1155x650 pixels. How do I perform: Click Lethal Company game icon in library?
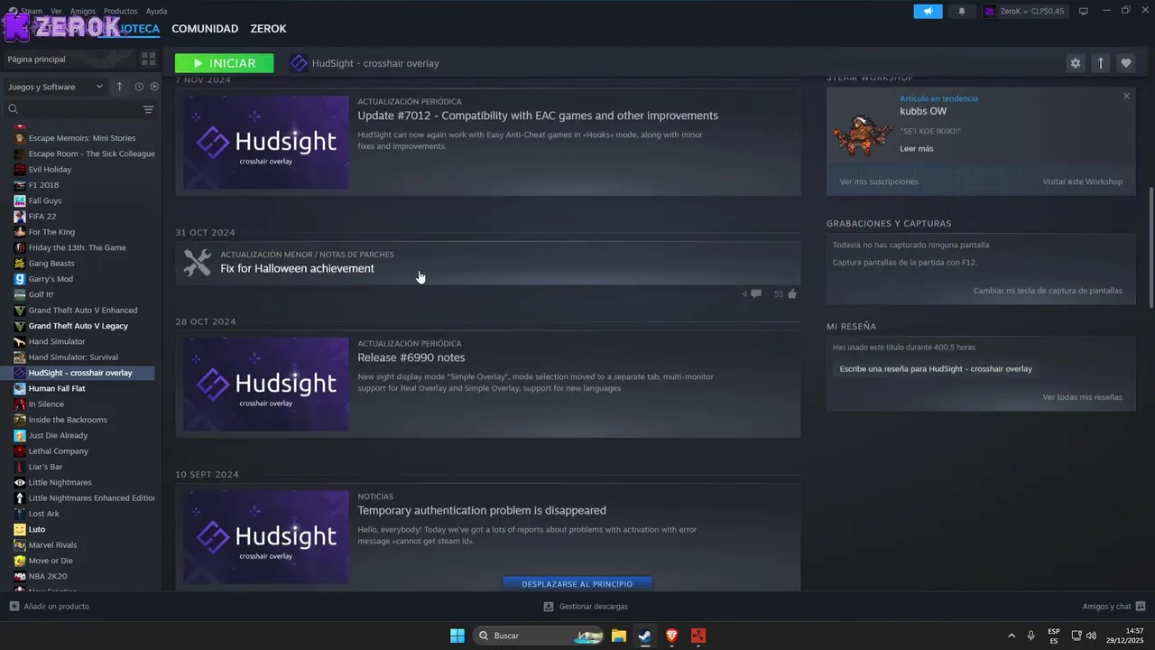pos(20,451)
